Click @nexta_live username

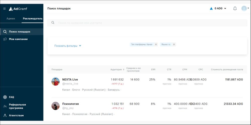tap(70, 84)
